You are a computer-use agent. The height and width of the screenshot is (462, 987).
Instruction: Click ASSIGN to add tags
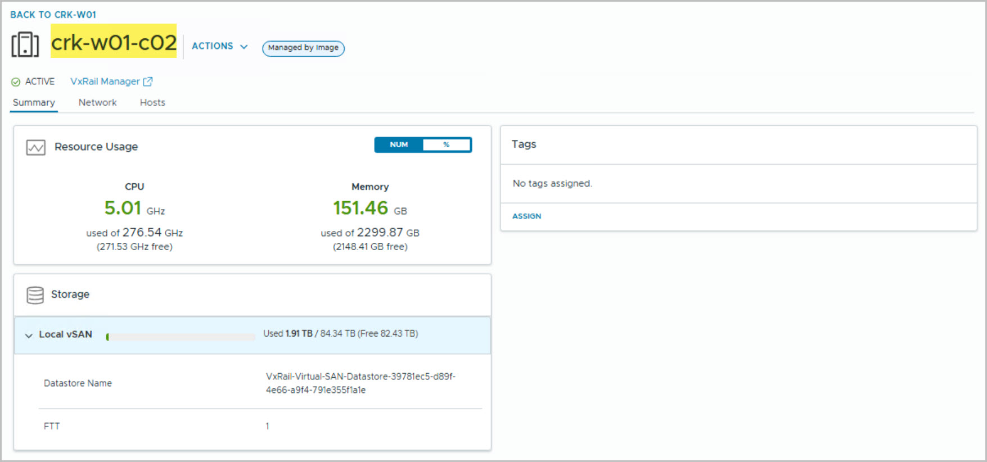[526, 216]
